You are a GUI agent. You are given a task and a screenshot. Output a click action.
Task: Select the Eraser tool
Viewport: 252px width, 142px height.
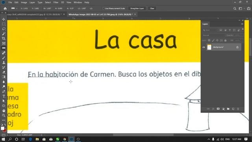pyautogui.click(x=4, y=72)
